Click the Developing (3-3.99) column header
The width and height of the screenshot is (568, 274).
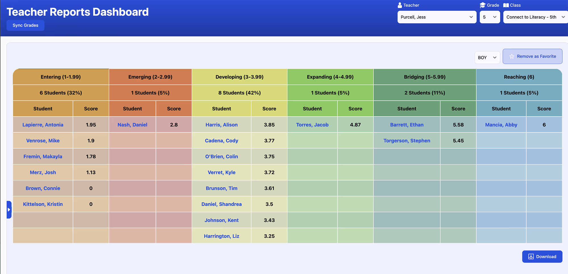(239, 77)
